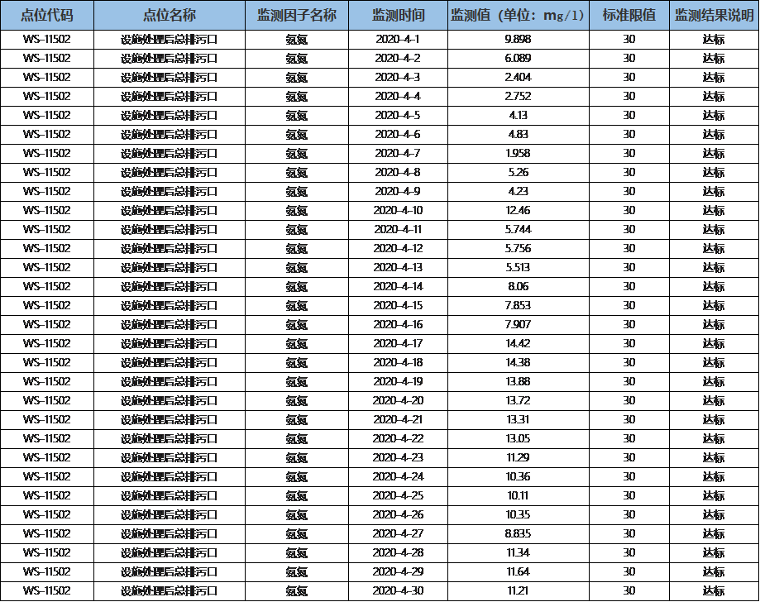
Task: Select the monitoring value 13.05
Action: [519, 438]
